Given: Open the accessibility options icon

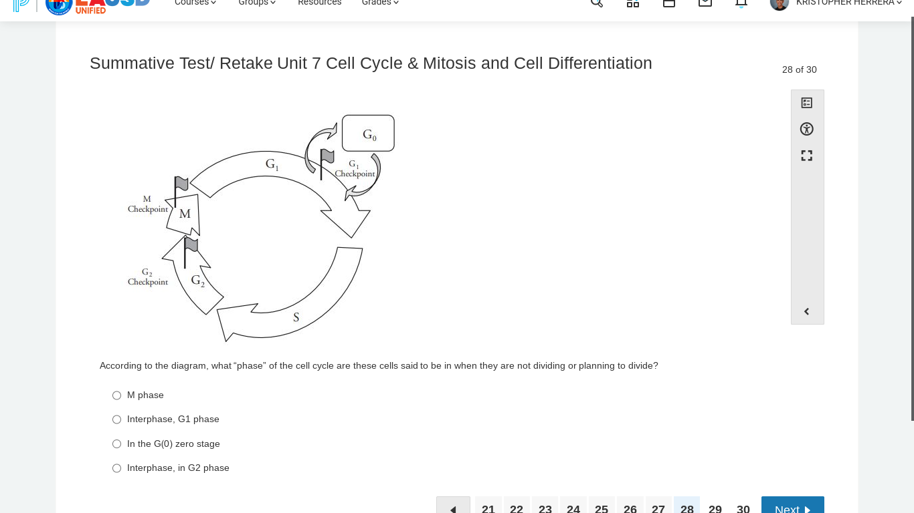Looking at the screenshot, I should 807,129.
